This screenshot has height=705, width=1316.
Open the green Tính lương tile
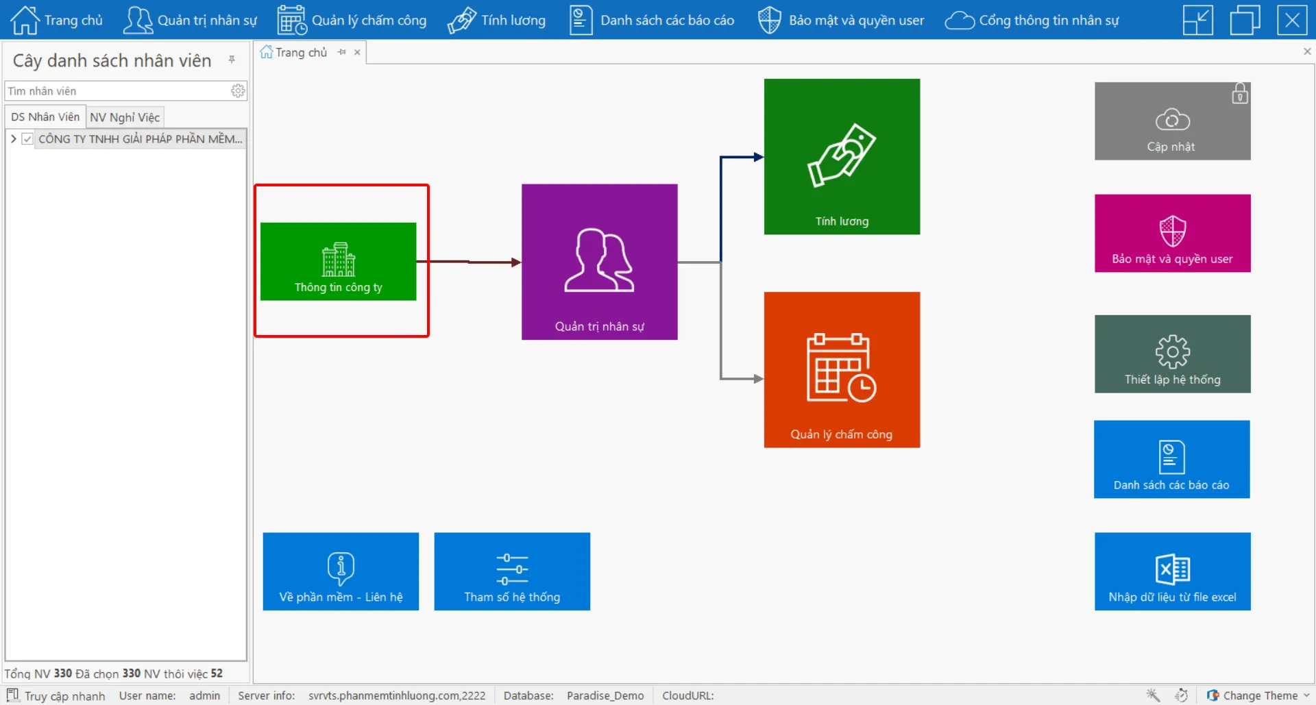tap(842, 156)
